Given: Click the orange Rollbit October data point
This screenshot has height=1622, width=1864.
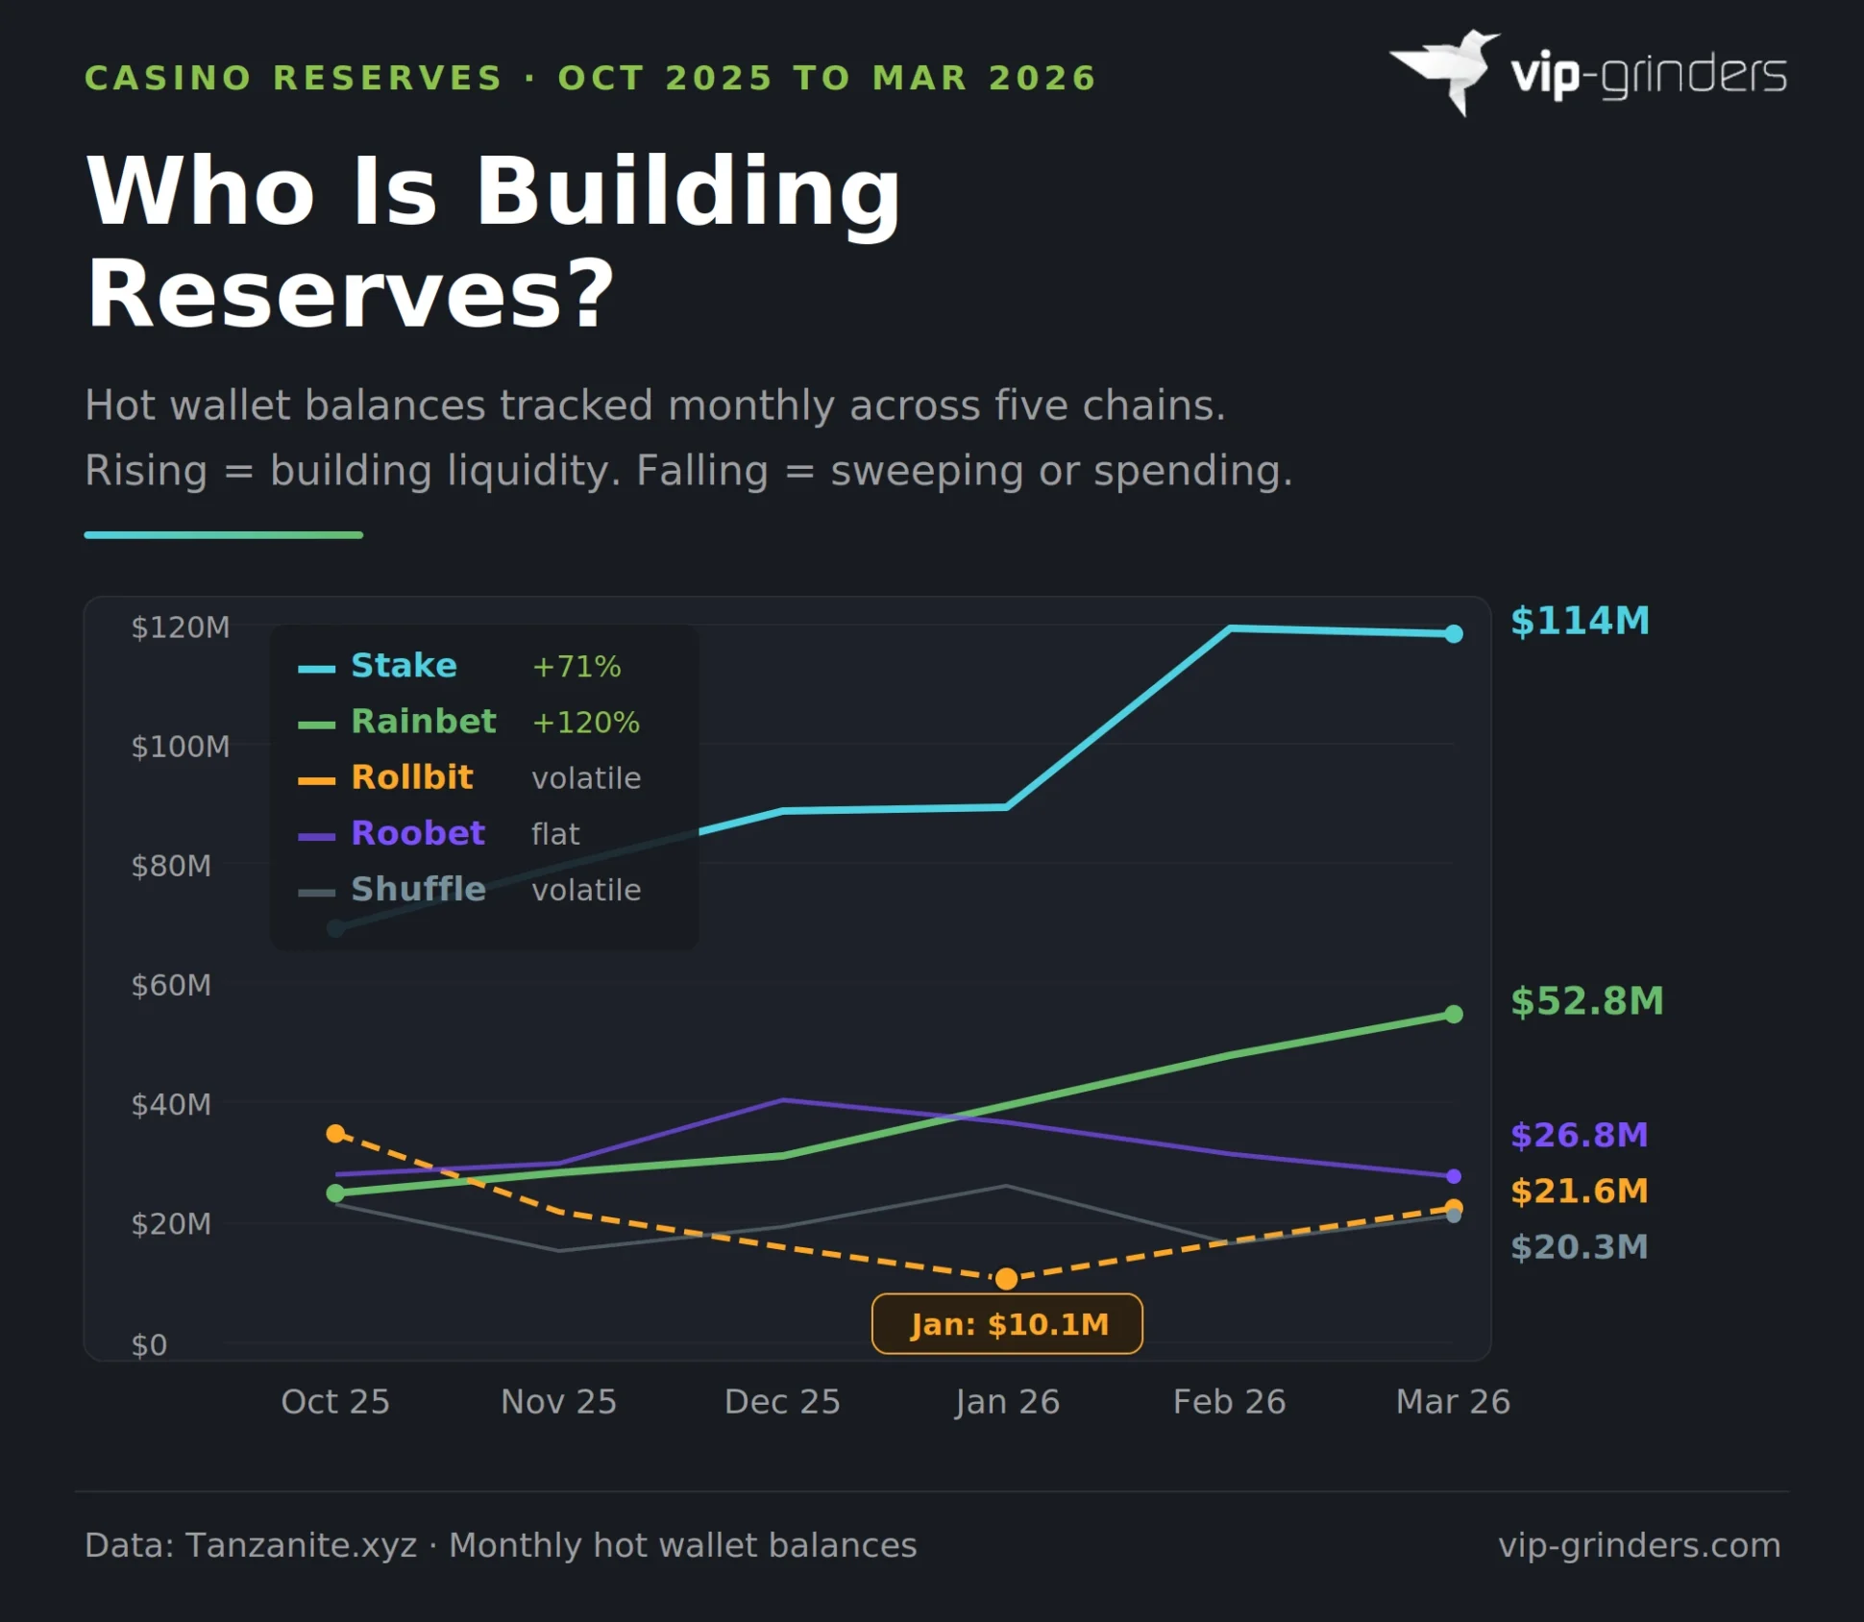Looking at the screenshot, I should point(335,1134).
